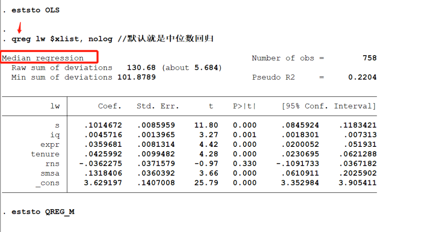Click the 'Raw sum of deviations' label
439x232 pixels.
[62, 68]
